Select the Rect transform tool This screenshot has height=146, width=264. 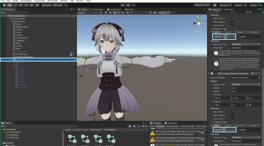pyautogui.click(x=26, y=5)
